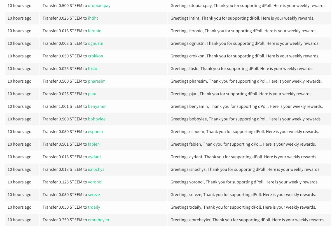Open the fbslo account link
Viewport: 332px width, 226px height.
pos(93,69)
